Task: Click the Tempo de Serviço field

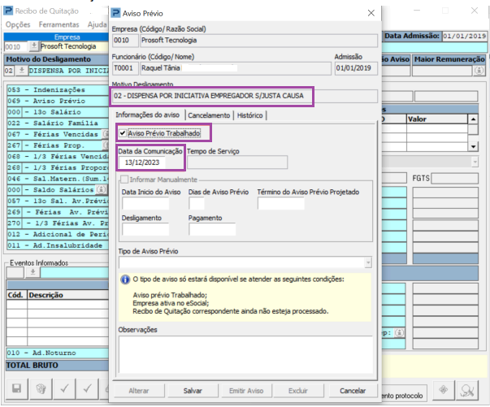Action: point(237,162)
